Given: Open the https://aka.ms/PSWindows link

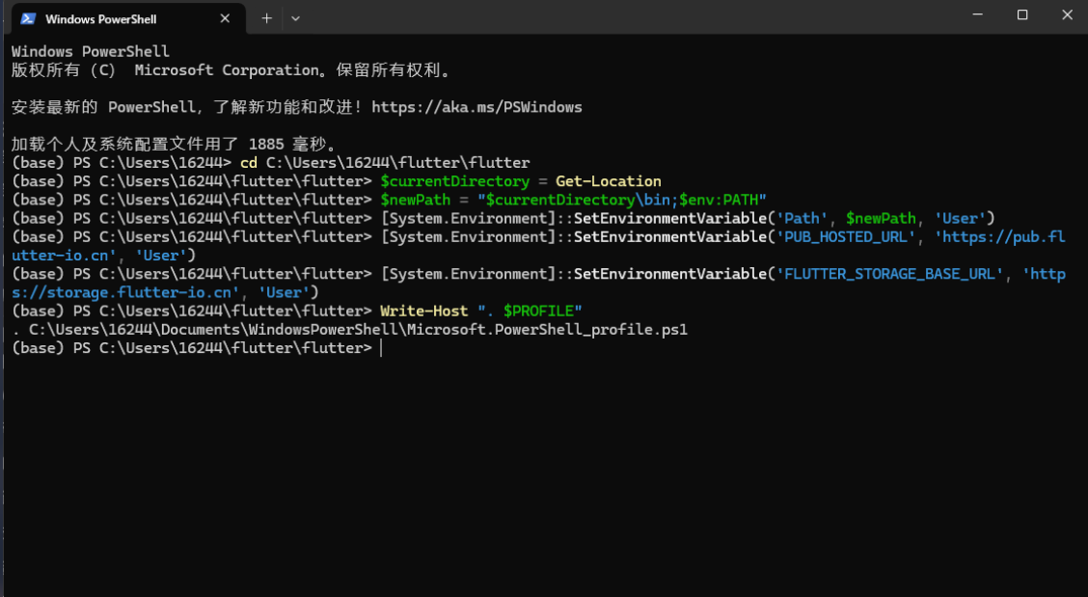Looking at the screenshot, I should click(476, 107).
